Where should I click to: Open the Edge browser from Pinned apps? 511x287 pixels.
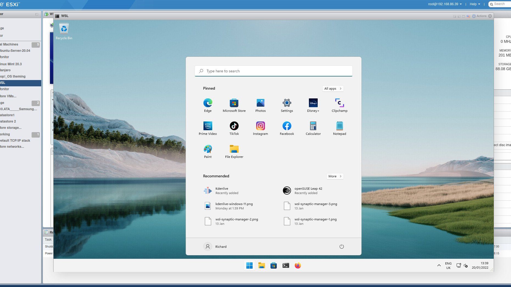click(x=208, y=105)
